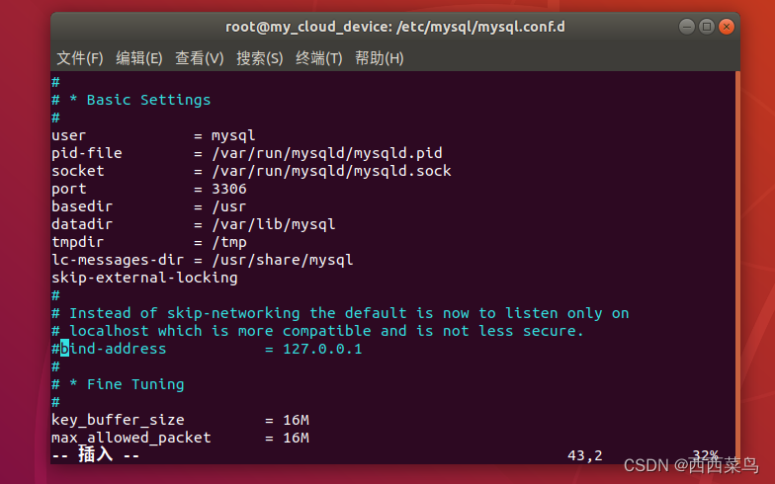
Task: Click the lc-messages-dir value /usr/share/mysql
Action: click(283, 260)
